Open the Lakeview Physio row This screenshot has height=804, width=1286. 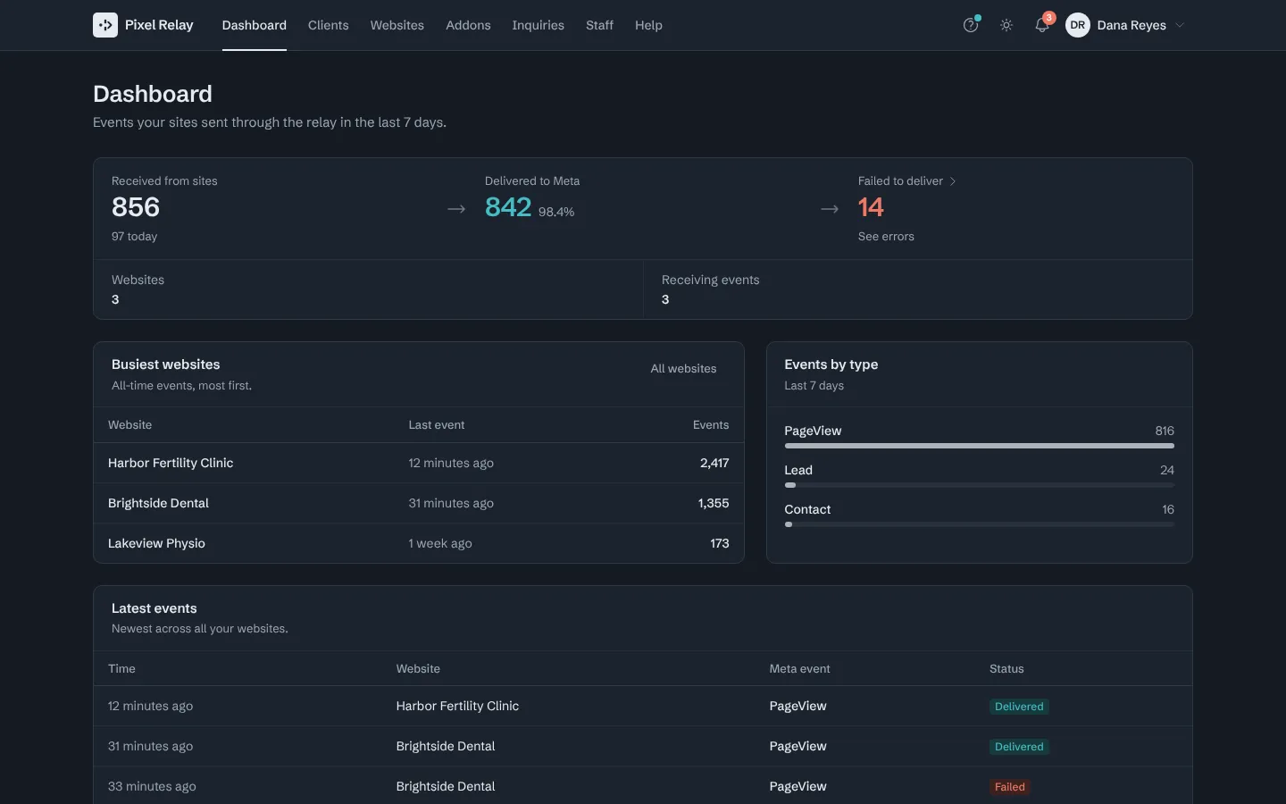pos(419,543)
